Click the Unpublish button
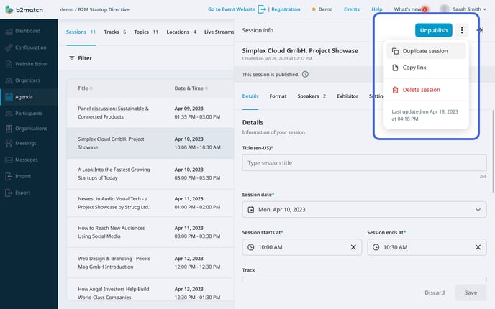 433,30
